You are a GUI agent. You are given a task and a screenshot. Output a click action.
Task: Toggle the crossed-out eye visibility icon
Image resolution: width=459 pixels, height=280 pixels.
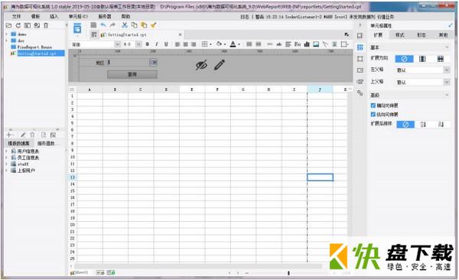tap(201, 65)
